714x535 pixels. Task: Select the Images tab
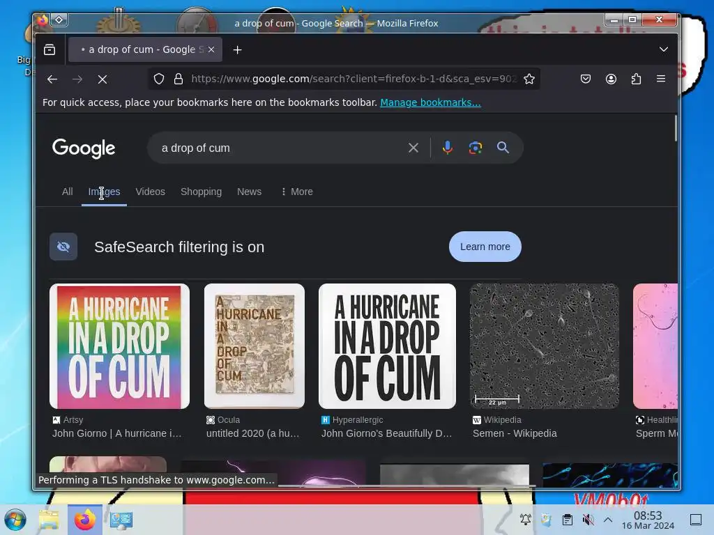pyautogui.click(x=105, y=192)
